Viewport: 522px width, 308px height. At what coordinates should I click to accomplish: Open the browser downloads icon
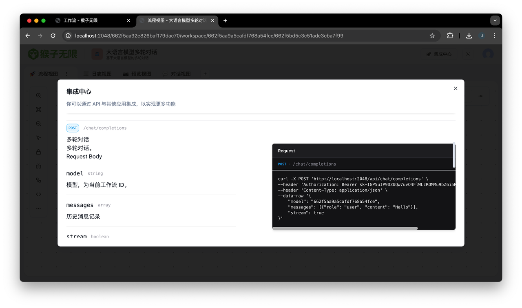(x=469, y=36)
